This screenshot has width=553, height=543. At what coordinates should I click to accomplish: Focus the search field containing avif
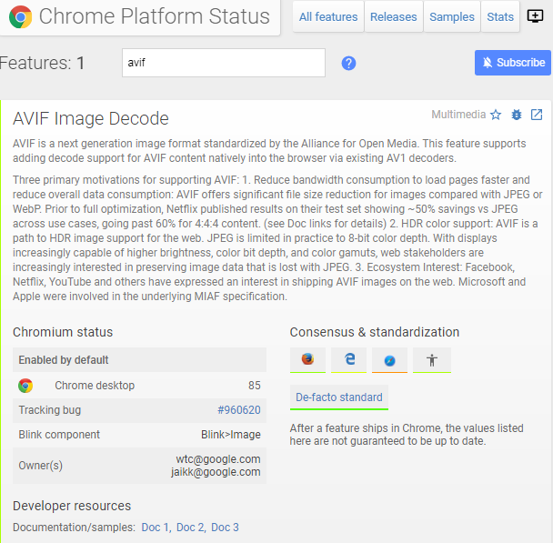click(x=224, y=63)
